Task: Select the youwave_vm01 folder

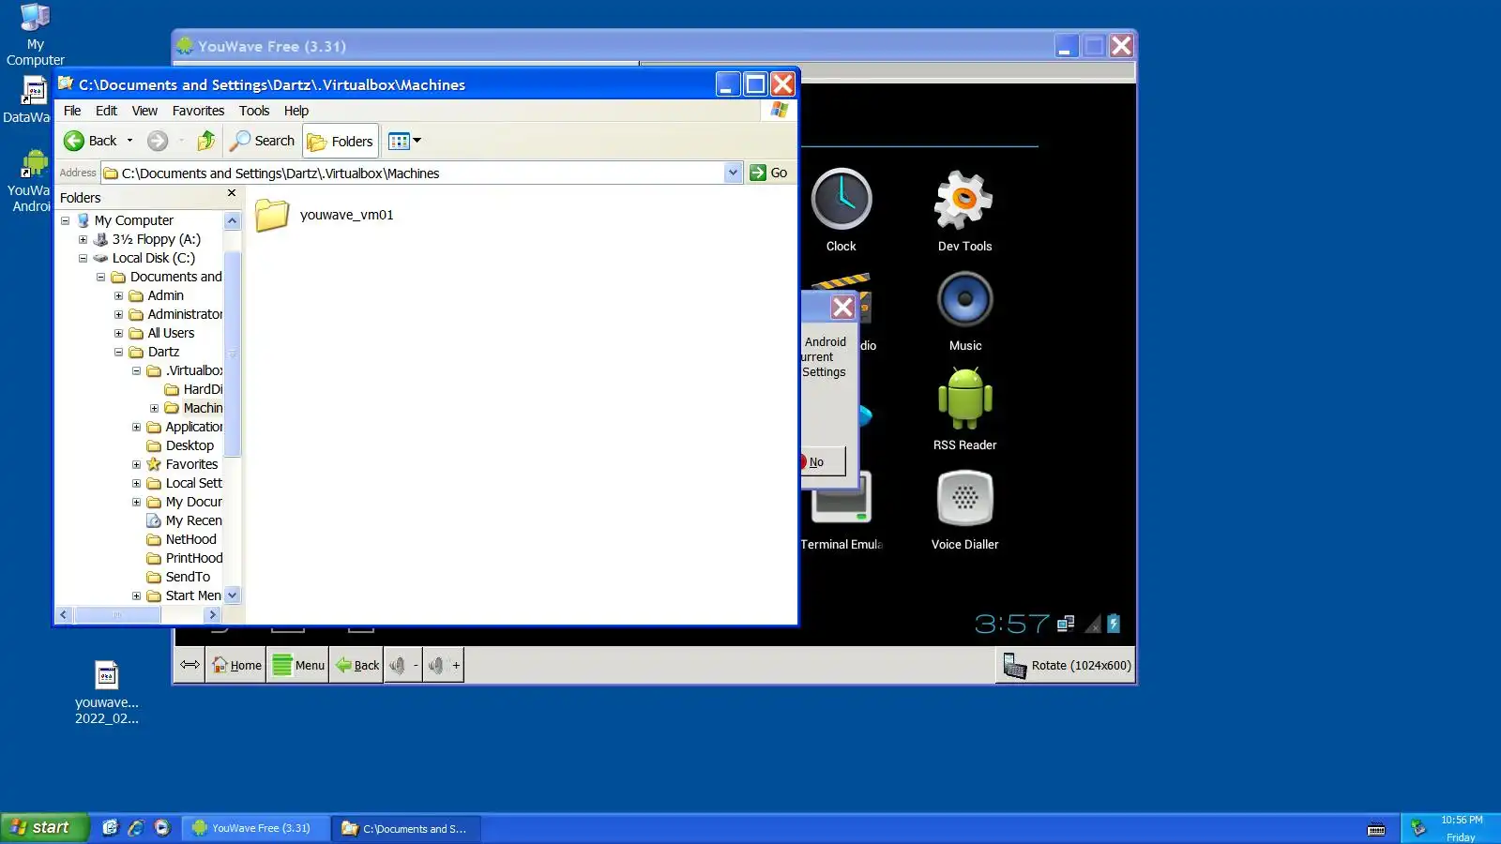Action: [326, 215]
